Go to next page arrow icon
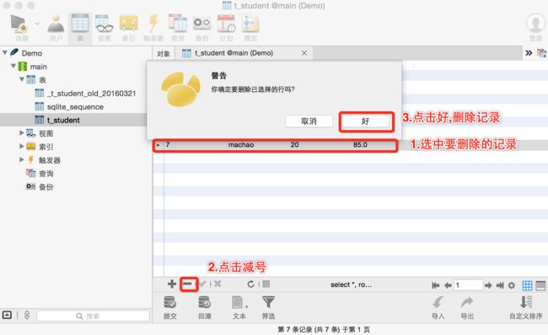This screenshot has height=335, width=548. tap(488, 286)
